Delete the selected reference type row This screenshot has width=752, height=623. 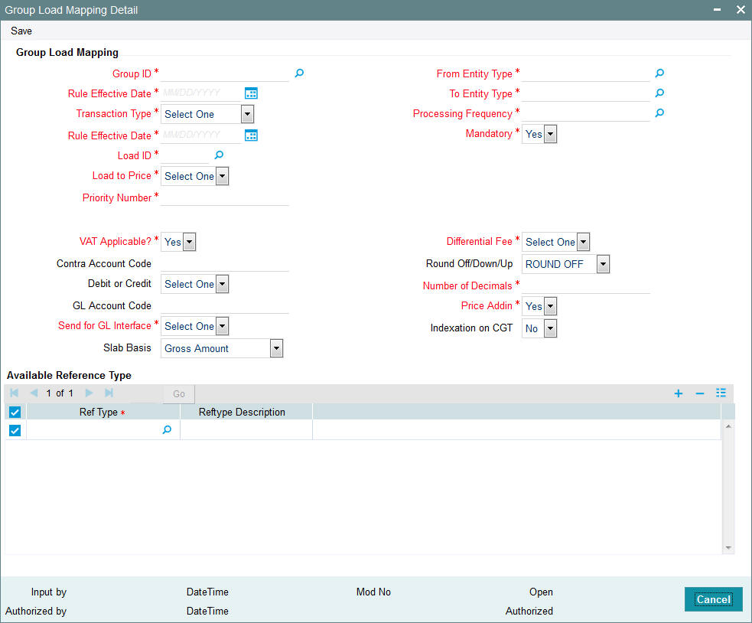pos(699,393)
